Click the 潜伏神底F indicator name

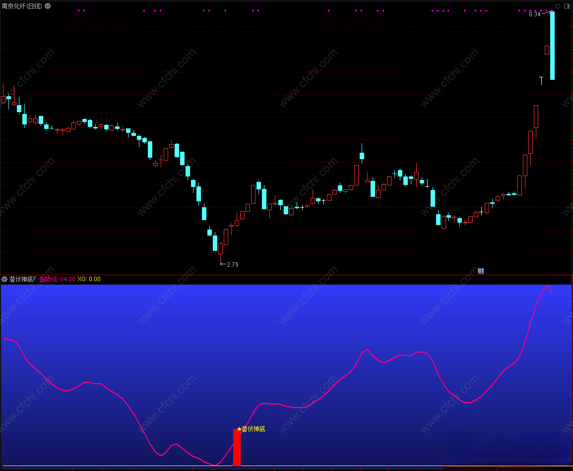pyautogui.click(x=23, y=279)
